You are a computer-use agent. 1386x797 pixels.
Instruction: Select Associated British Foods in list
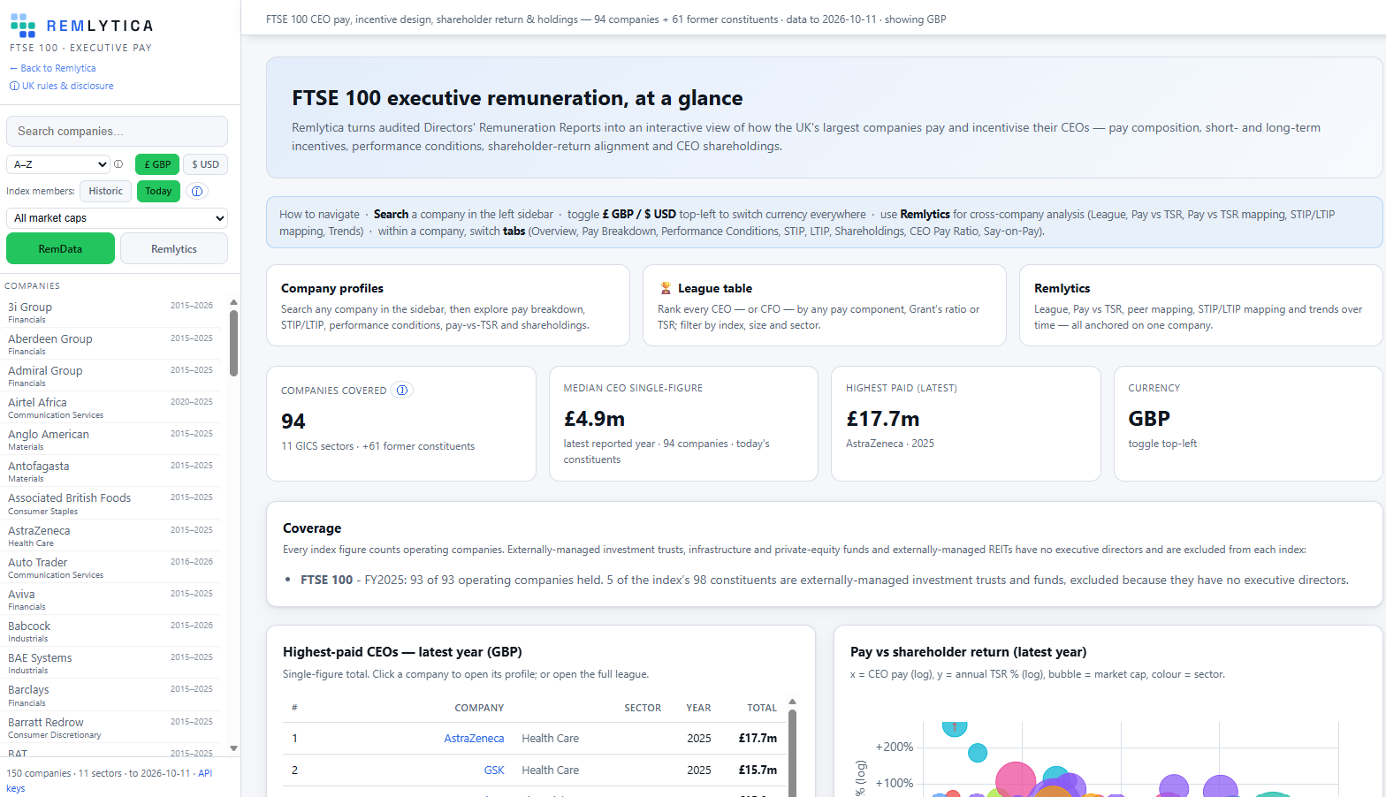point(112,504)
